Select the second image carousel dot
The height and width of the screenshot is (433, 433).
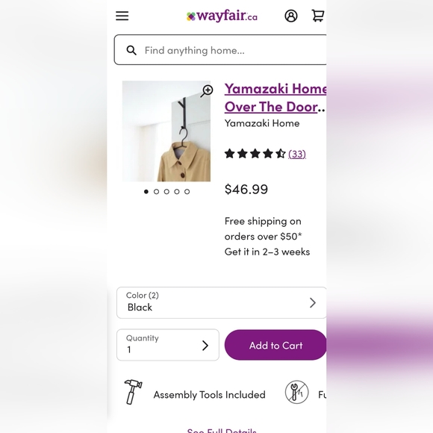pyautogui.click(x=156, y=192)
